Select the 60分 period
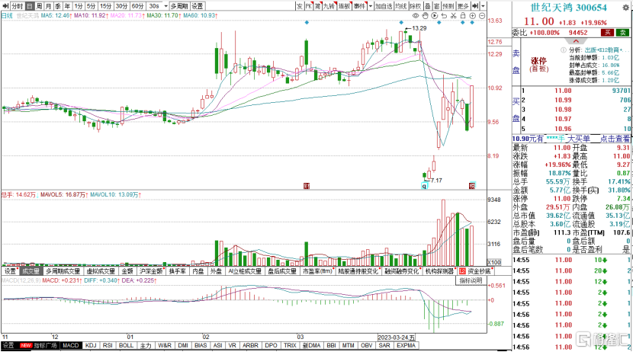The height and width of the screenshot is (352, 633). (x=138, y=6)
